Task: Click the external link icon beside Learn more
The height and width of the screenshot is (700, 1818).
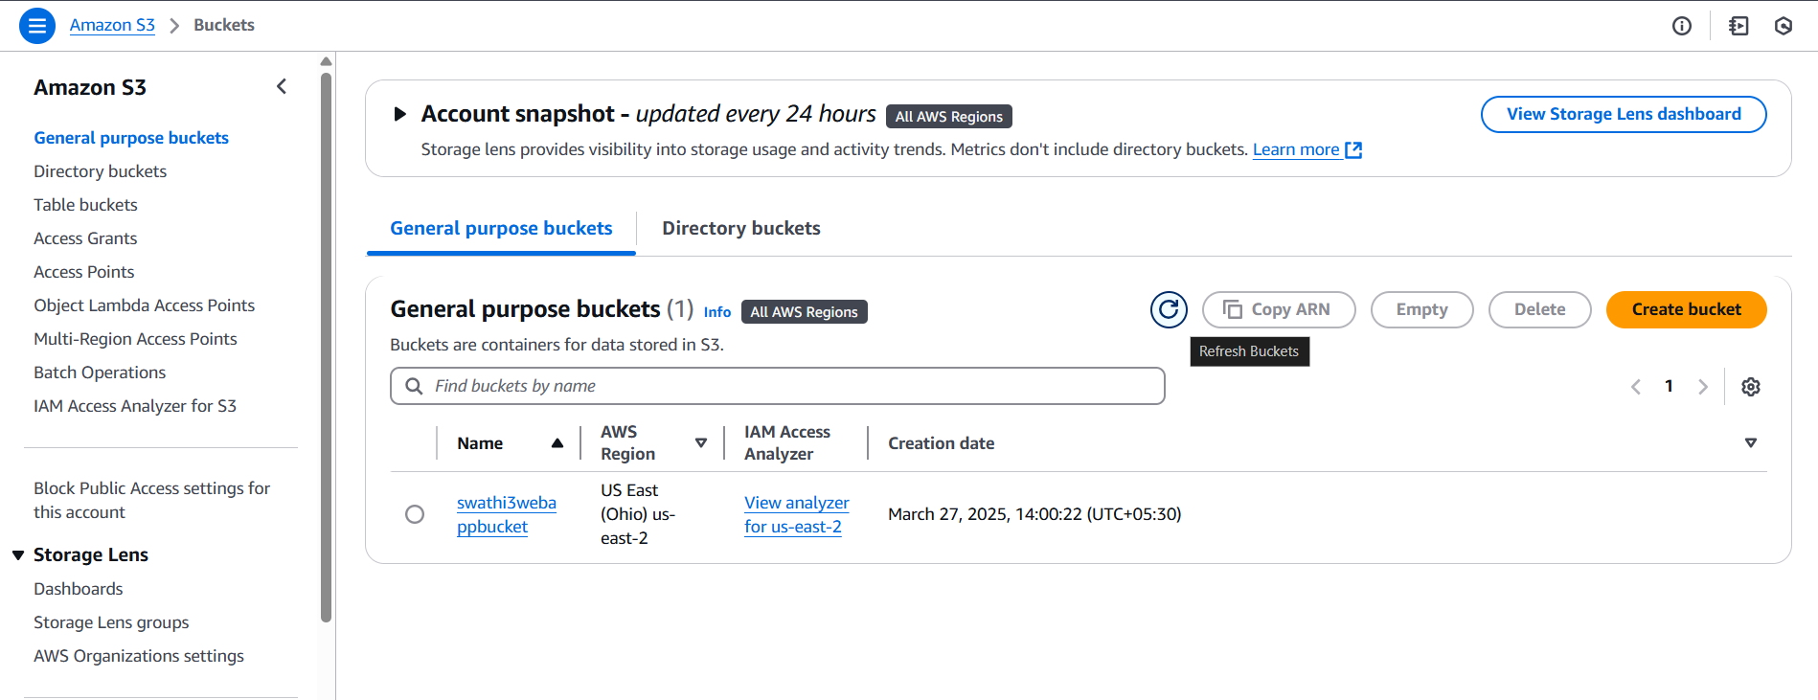Action: tap(1353, 149)
